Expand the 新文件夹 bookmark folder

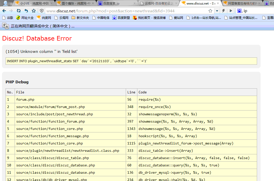(x=80, y=18)
